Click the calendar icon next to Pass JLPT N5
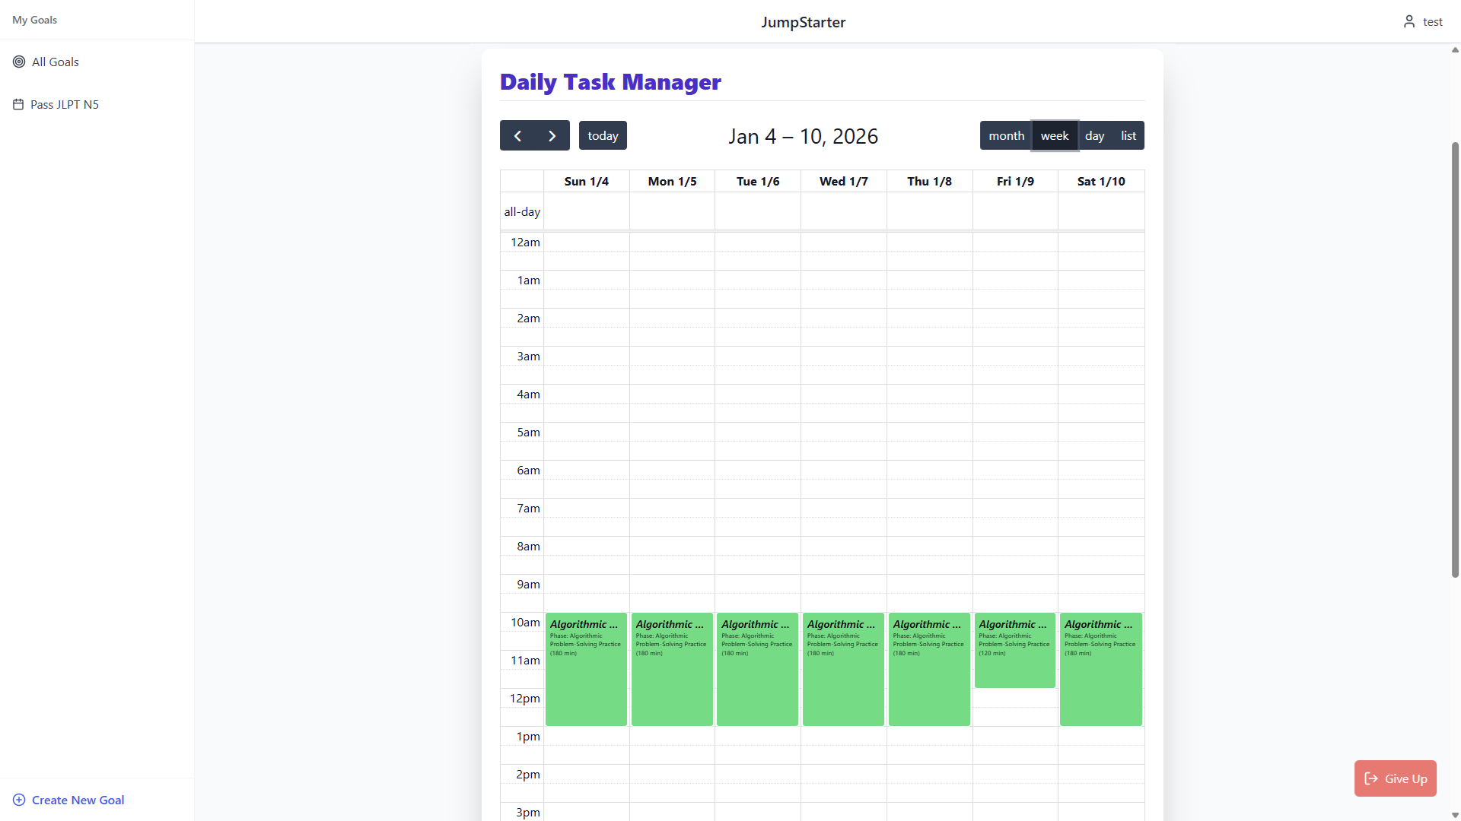This screenshot has height=821, width=1461. (x=18, y=104)
